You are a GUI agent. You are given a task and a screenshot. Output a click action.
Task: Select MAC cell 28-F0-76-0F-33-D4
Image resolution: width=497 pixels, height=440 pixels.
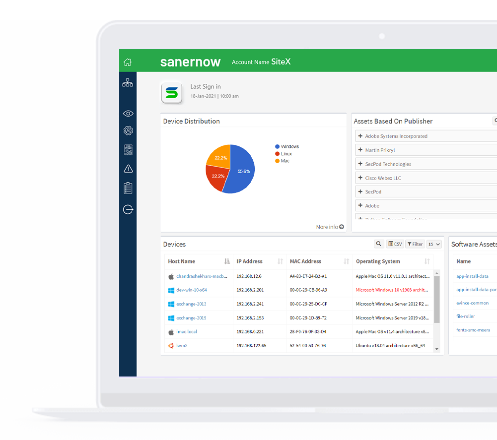[308, 332]
